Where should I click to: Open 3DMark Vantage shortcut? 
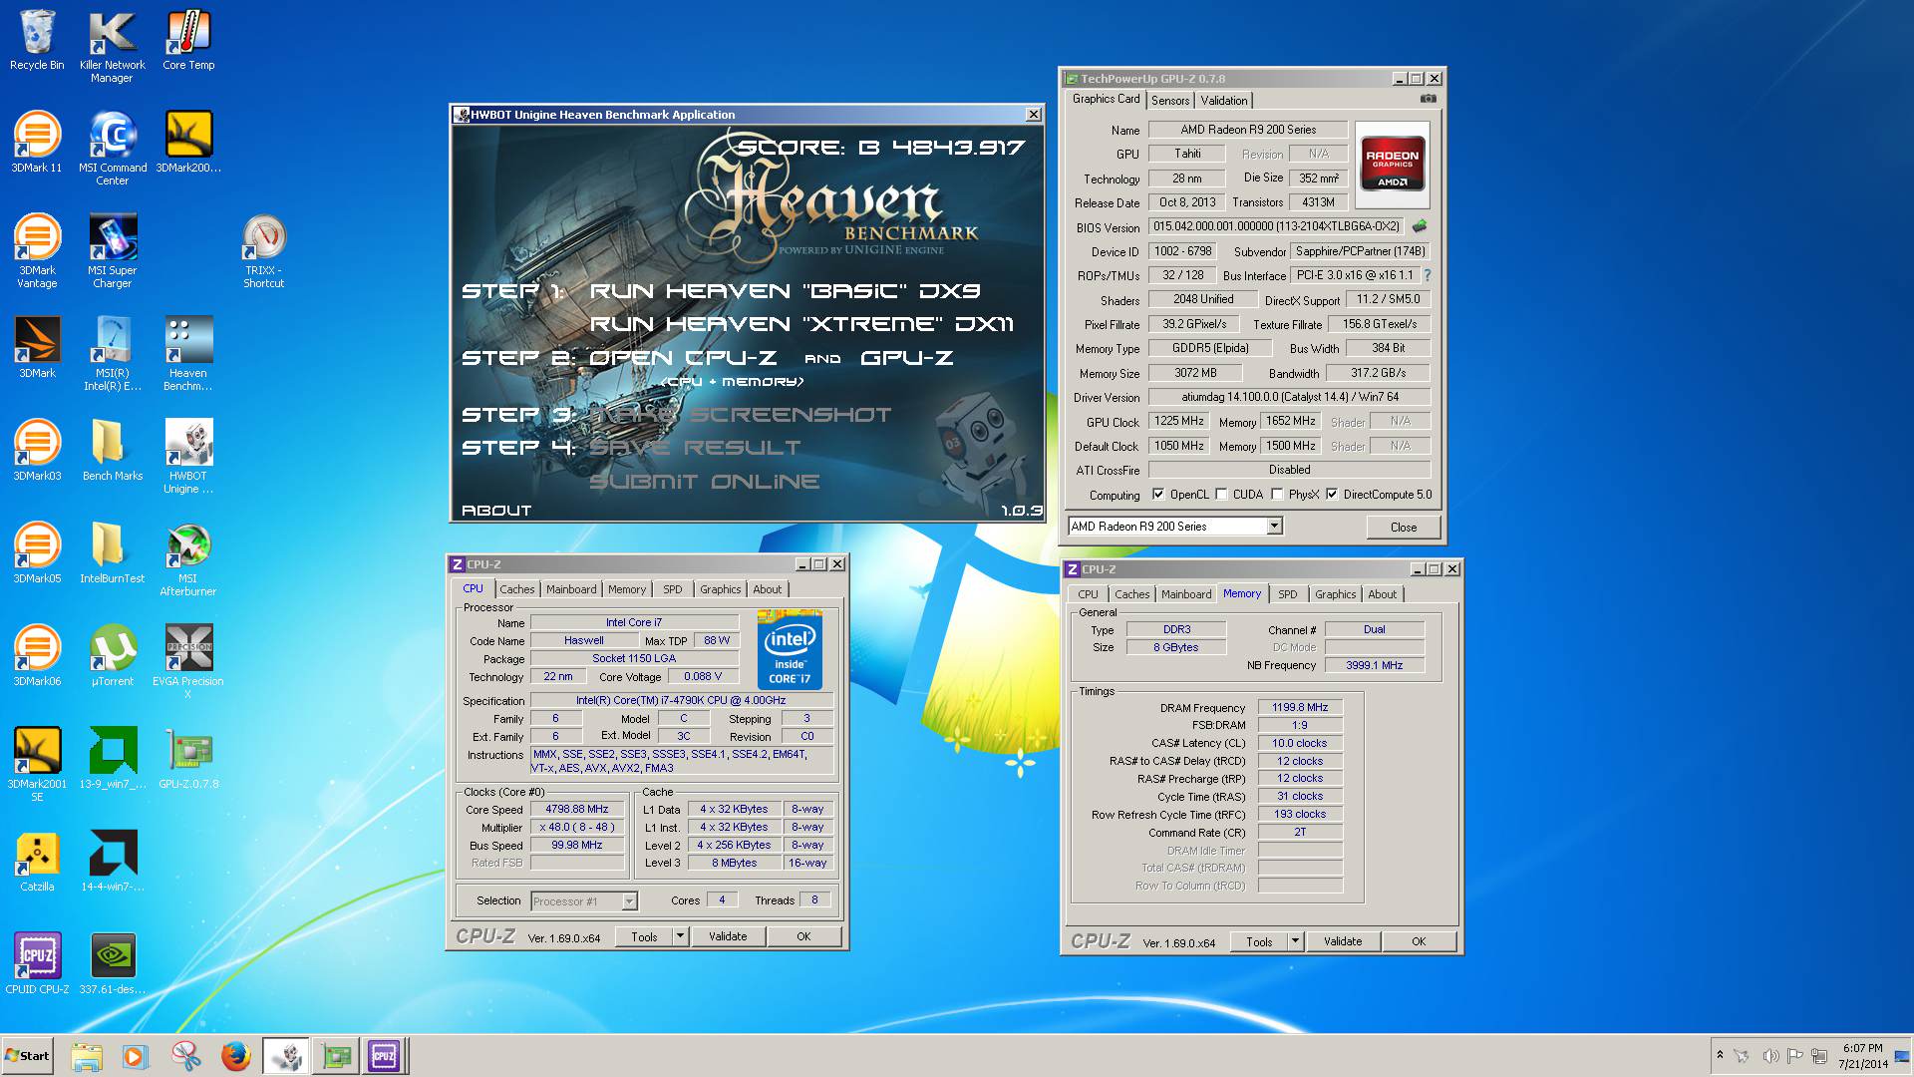click(37, 251)
